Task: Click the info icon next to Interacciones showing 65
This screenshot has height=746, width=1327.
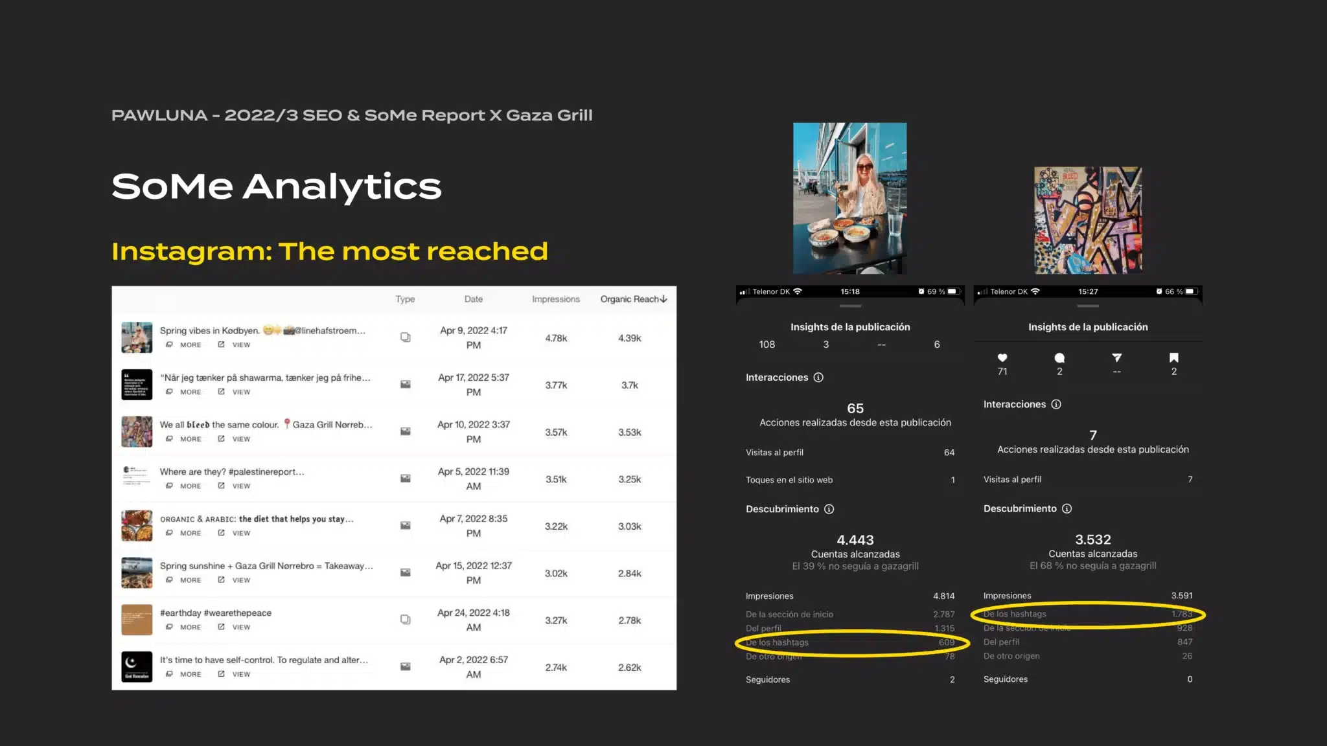Action: click(818, 378)
